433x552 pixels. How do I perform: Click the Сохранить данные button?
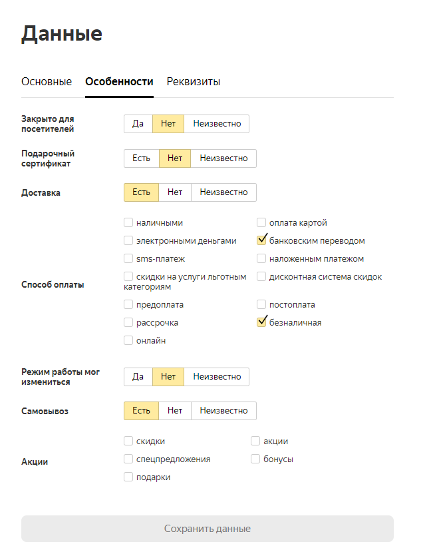(208, 529)
